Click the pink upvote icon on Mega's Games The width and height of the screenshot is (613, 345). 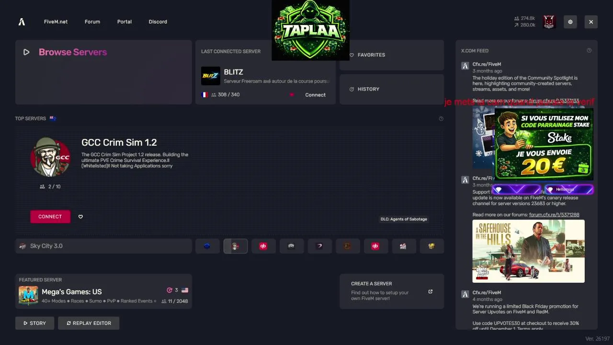coord(169,290)
